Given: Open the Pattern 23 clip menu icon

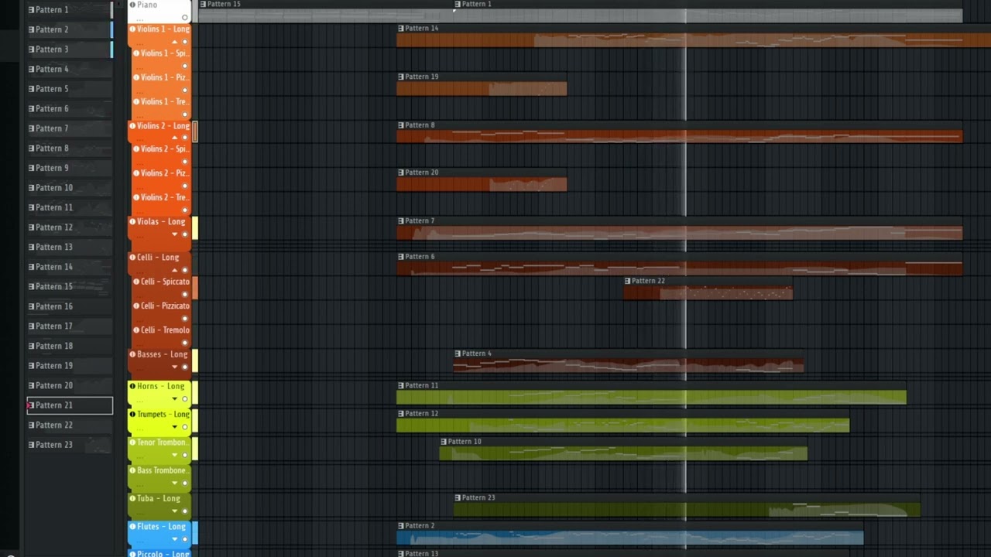Looking at the screenshot, I should (x=458, y=497).
